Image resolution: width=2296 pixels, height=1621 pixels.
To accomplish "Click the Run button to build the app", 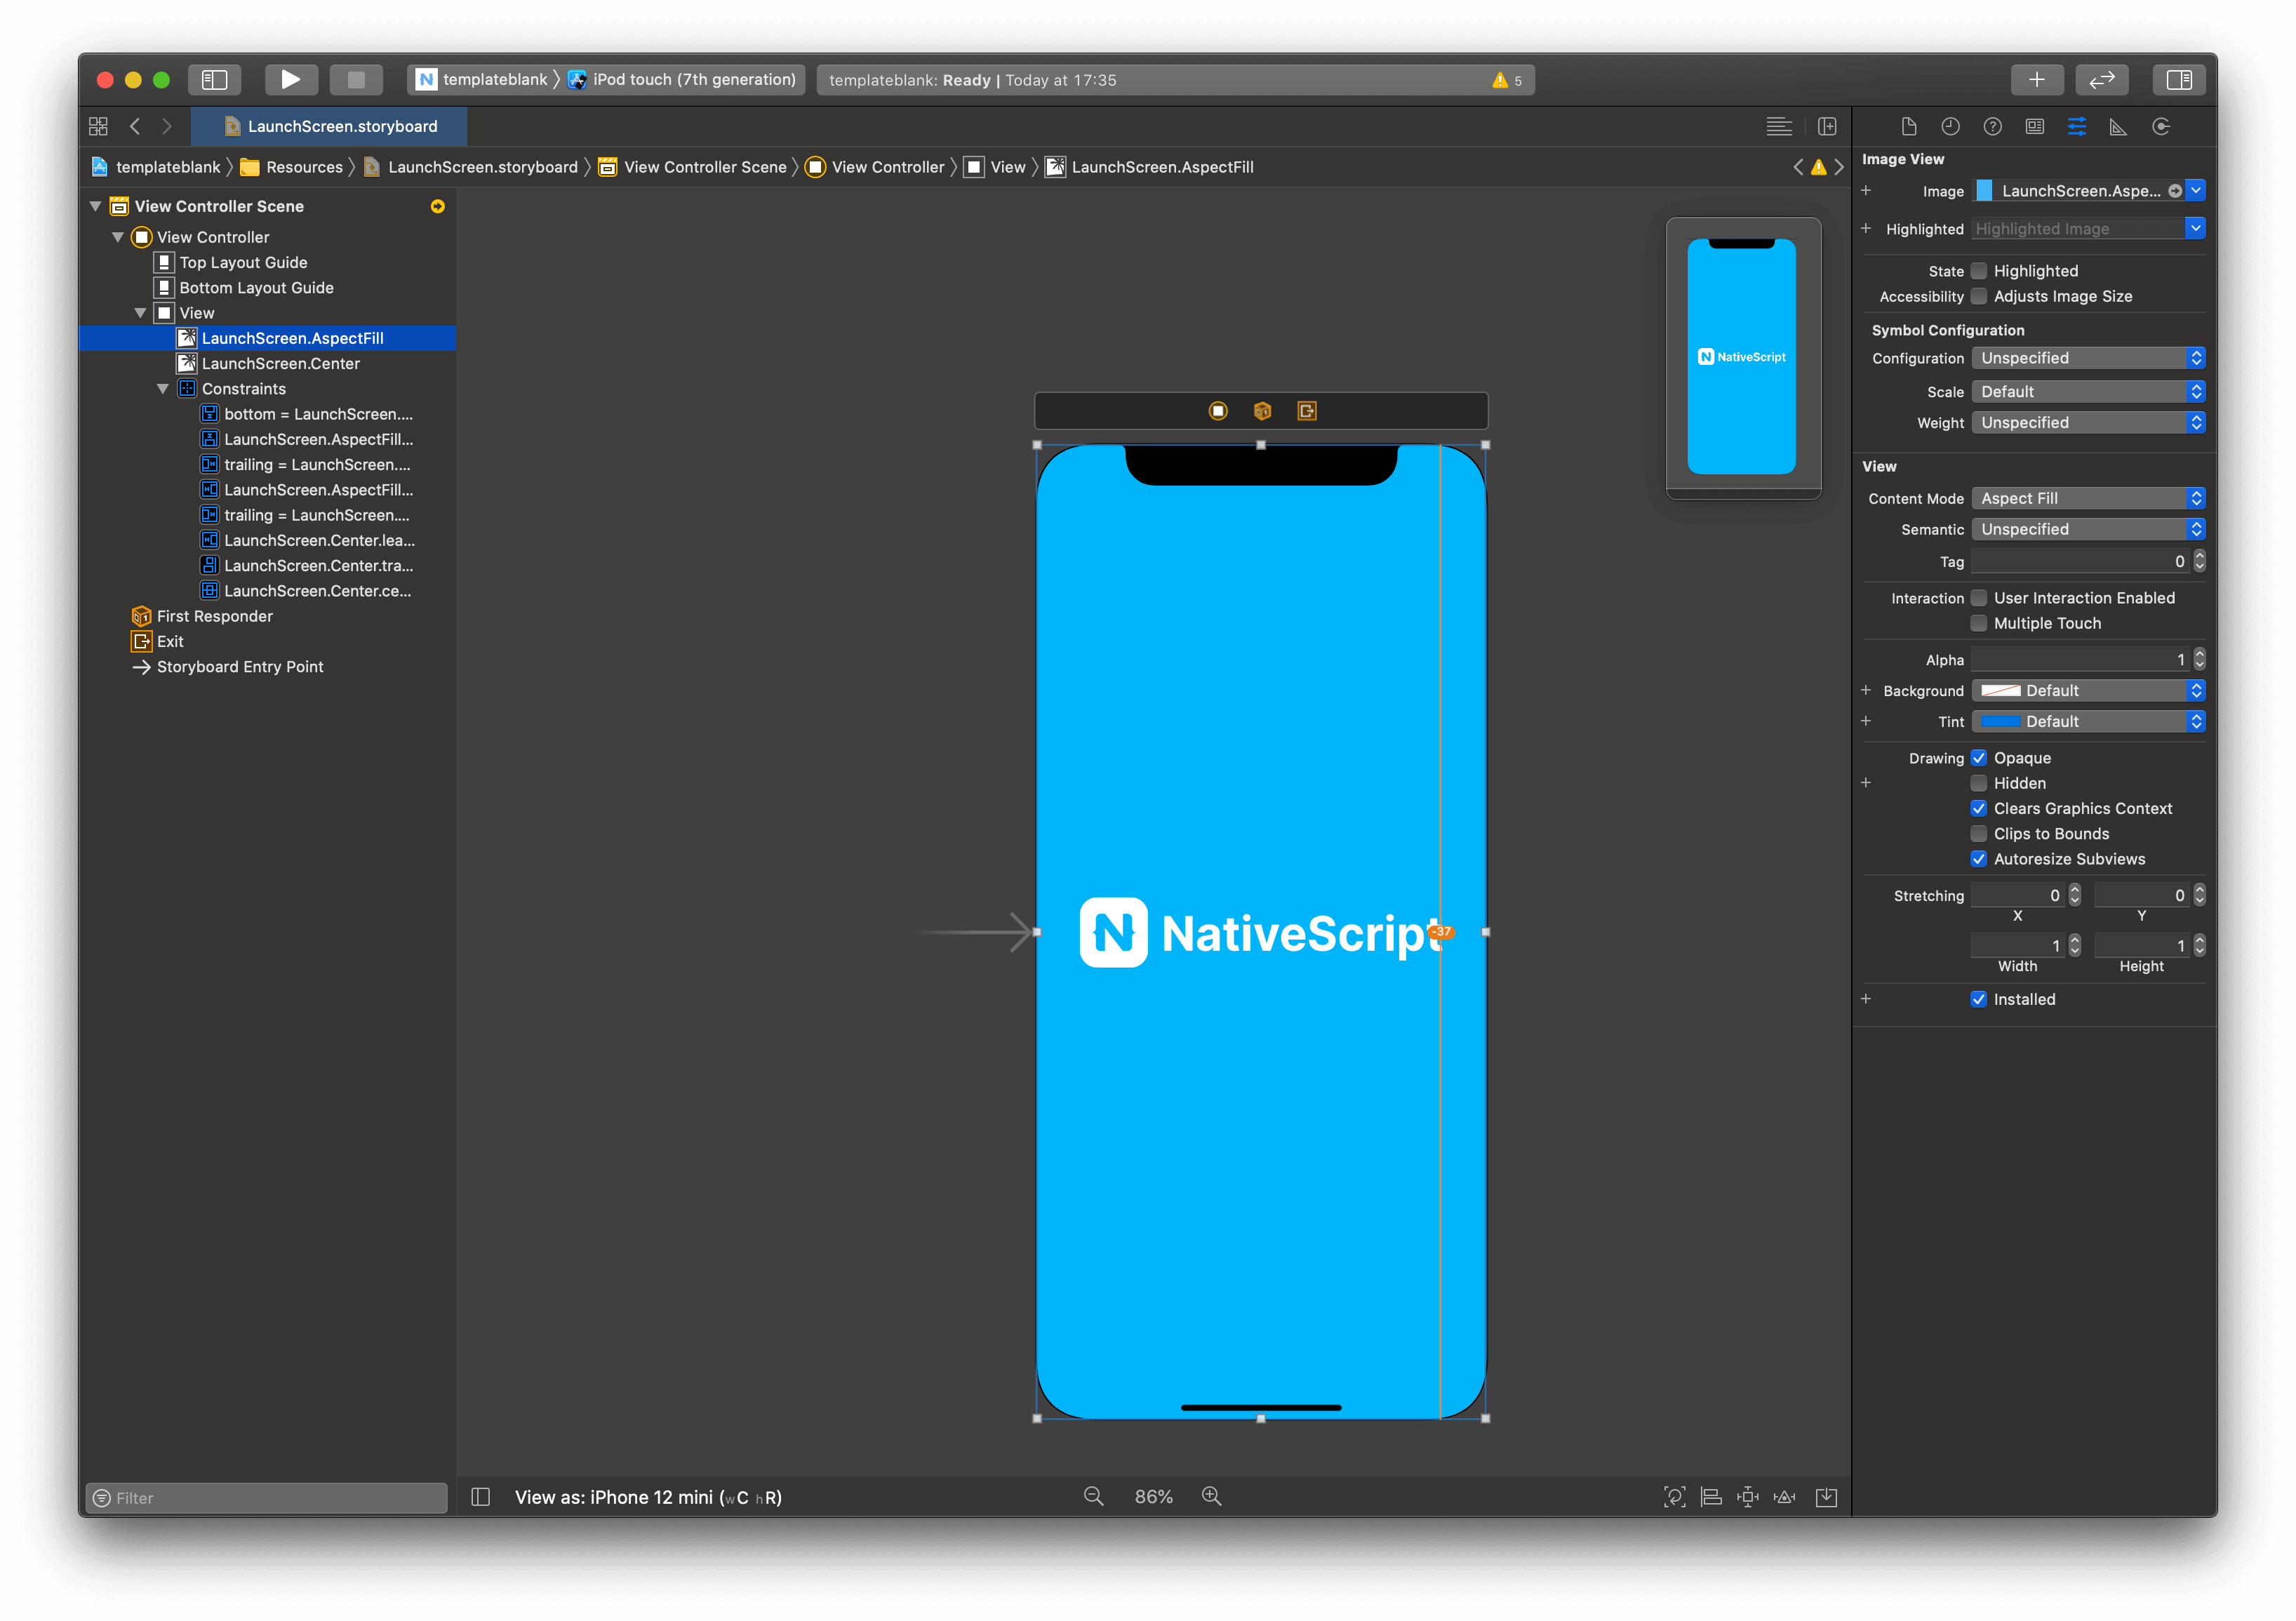I will 291,79.
